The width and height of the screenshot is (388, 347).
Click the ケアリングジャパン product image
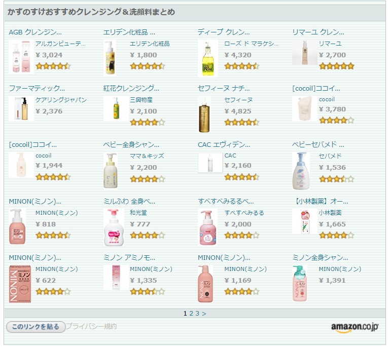point(21,108)
